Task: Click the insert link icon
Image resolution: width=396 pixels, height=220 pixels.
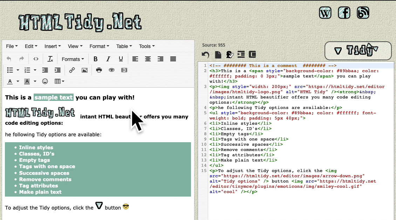Action: (x=72, y=70)
